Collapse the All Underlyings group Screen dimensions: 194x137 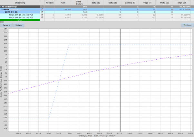(x=1, y=6)
